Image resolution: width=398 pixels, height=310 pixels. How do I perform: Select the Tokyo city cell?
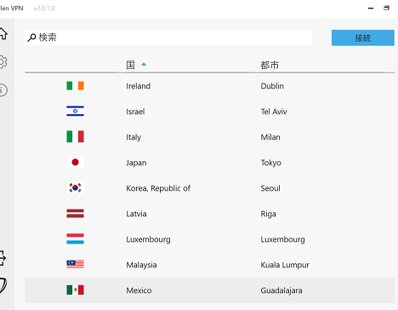(x=271, y=163)
